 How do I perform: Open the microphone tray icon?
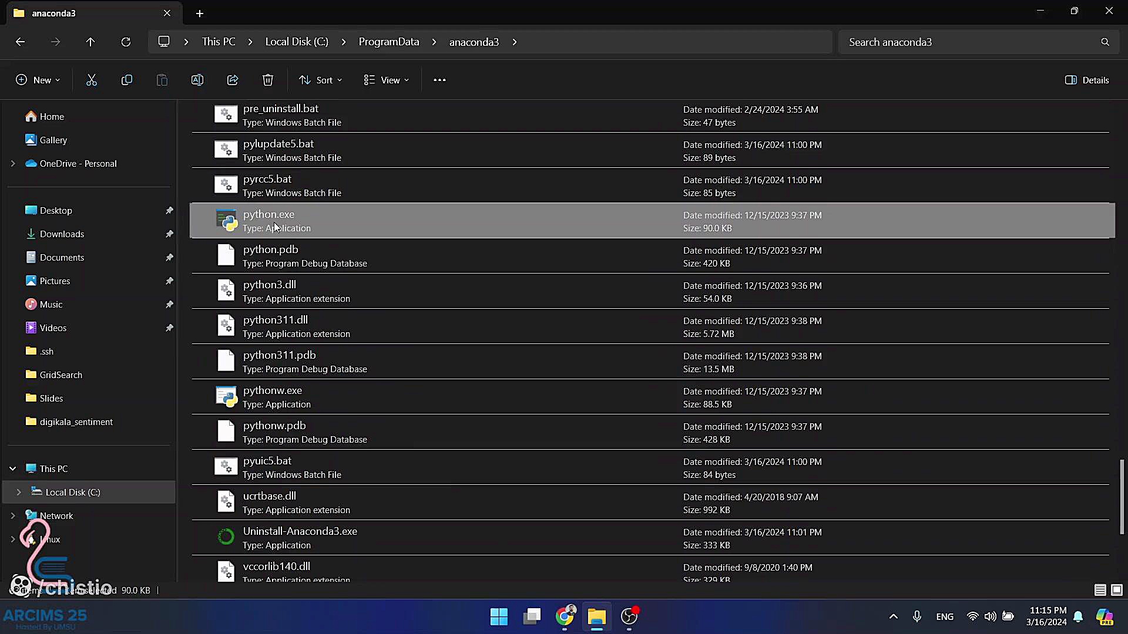click(x=917, y=616)
